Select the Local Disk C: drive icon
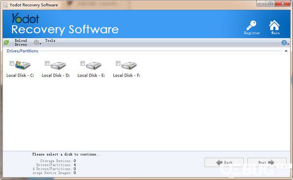This screenshot has width=293, height=180. tap(22, 65)
